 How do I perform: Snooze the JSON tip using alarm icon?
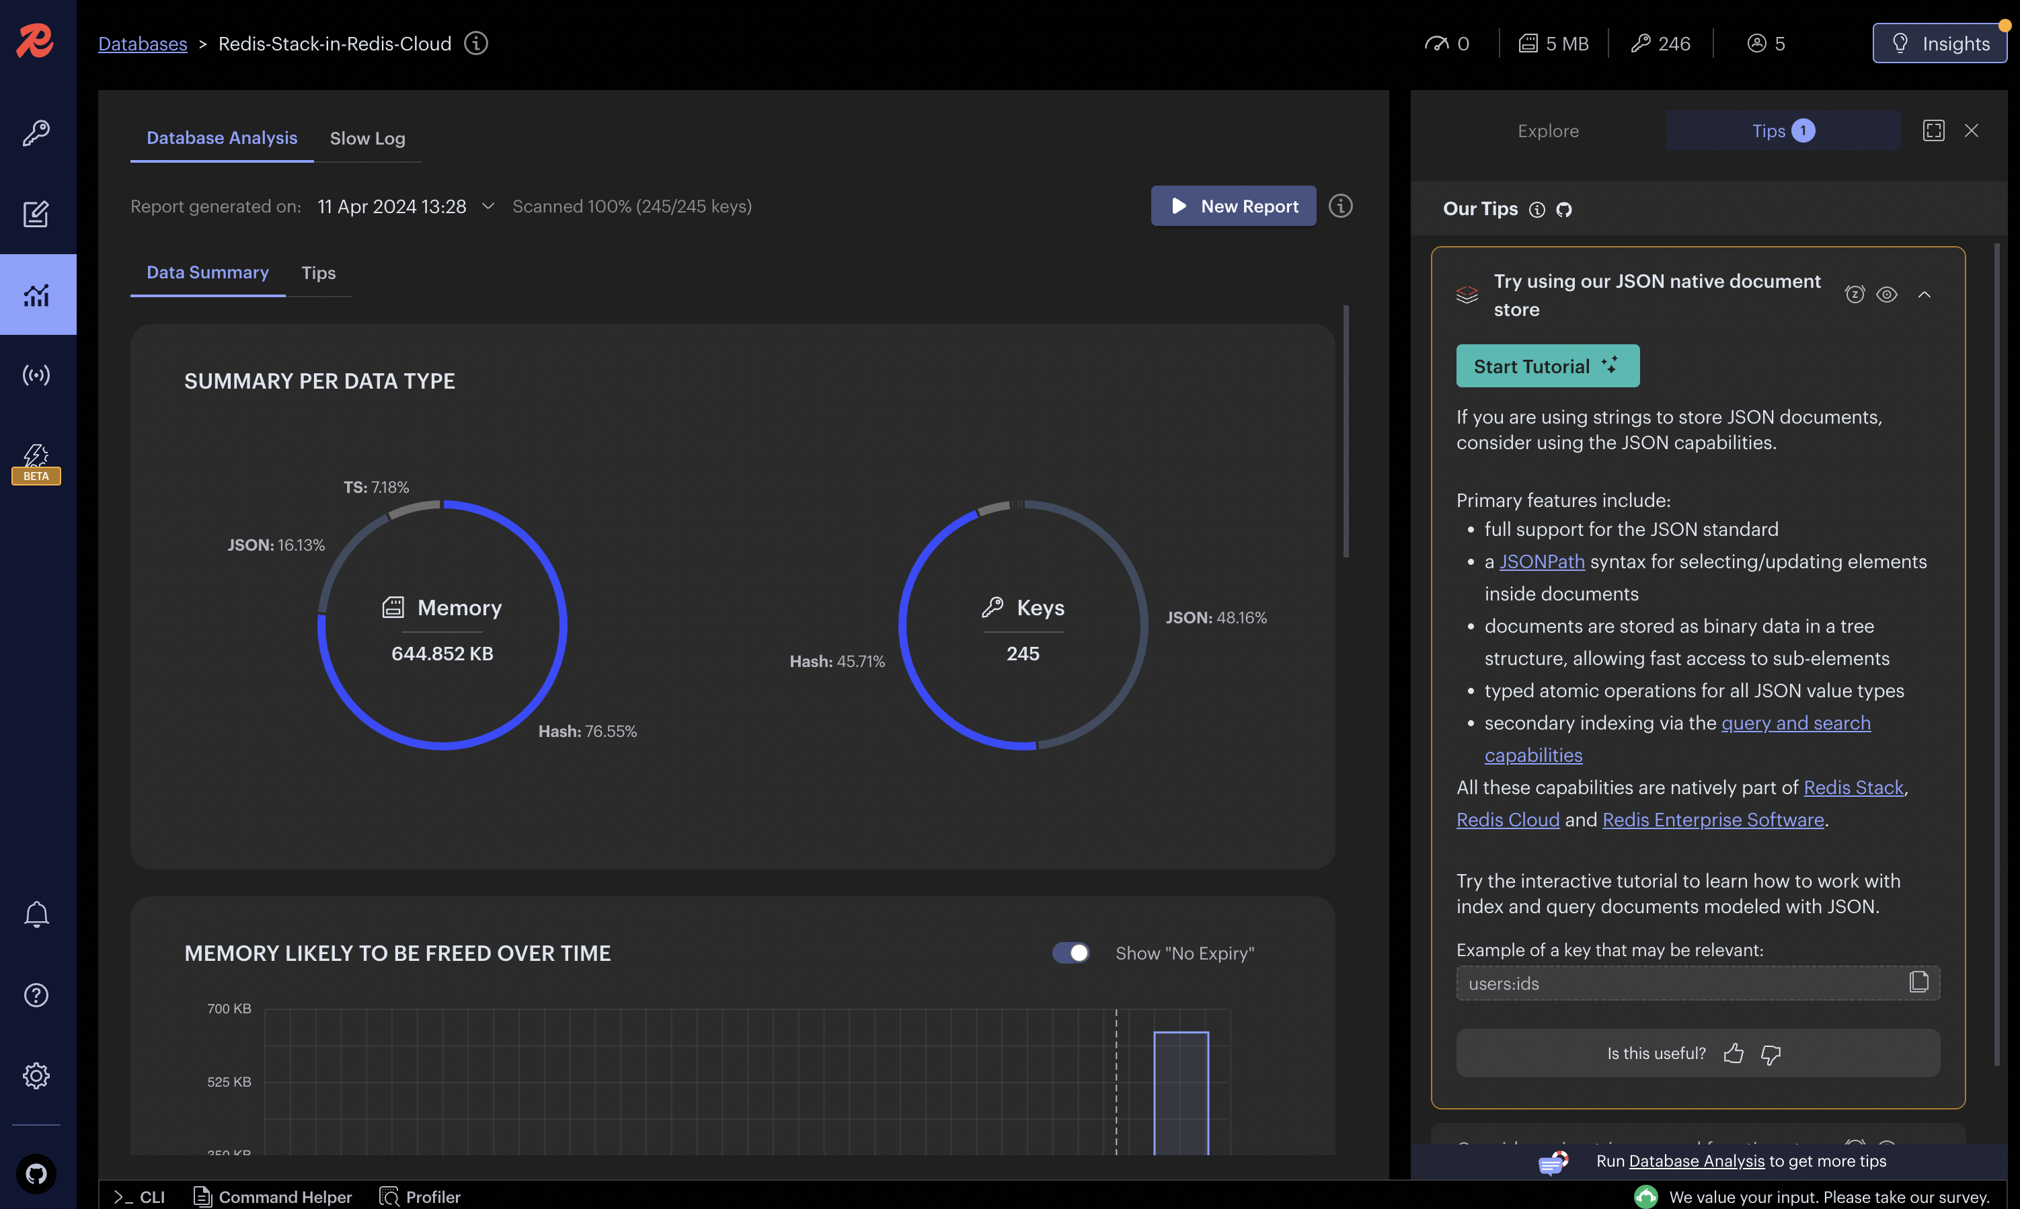(1855, 294)
